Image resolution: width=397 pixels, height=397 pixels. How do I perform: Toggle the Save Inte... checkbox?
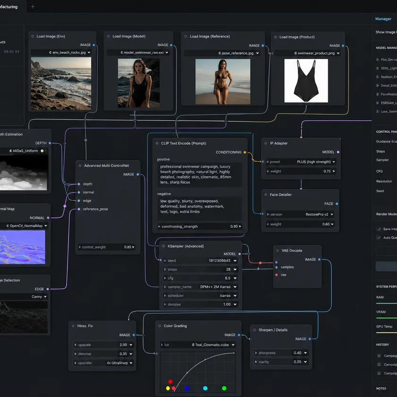[379, 229]
